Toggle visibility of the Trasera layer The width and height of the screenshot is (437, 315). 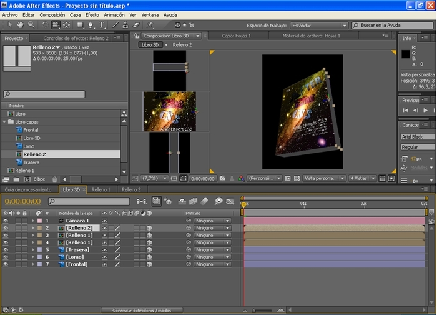click(x=5, y=250)
